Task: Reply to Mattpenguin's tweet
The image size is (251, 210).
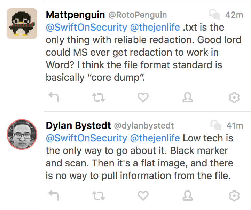Action: 53,98
